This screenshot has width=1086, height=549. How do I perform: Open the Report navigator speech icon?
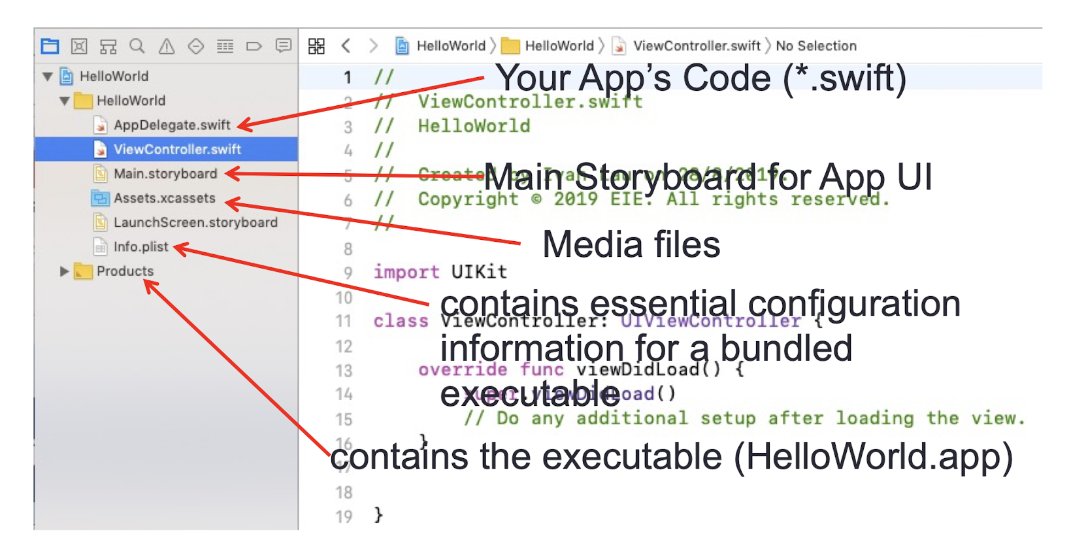[283, 46]
